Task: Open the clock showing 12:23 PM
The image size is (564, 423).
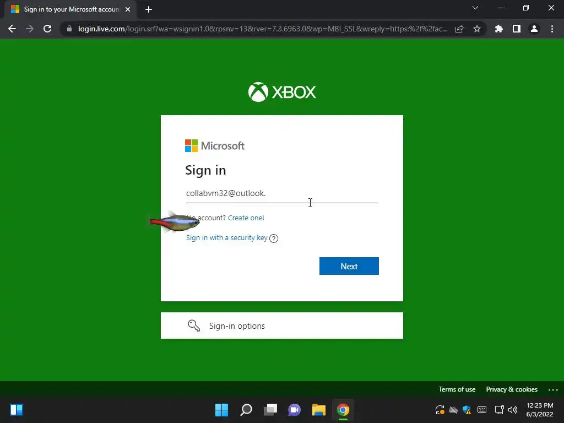Action: 540,410
